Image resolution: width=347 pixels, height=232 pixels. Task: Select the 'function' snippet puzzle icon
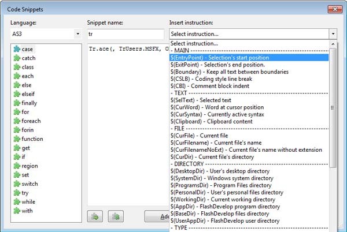point(17,139)
